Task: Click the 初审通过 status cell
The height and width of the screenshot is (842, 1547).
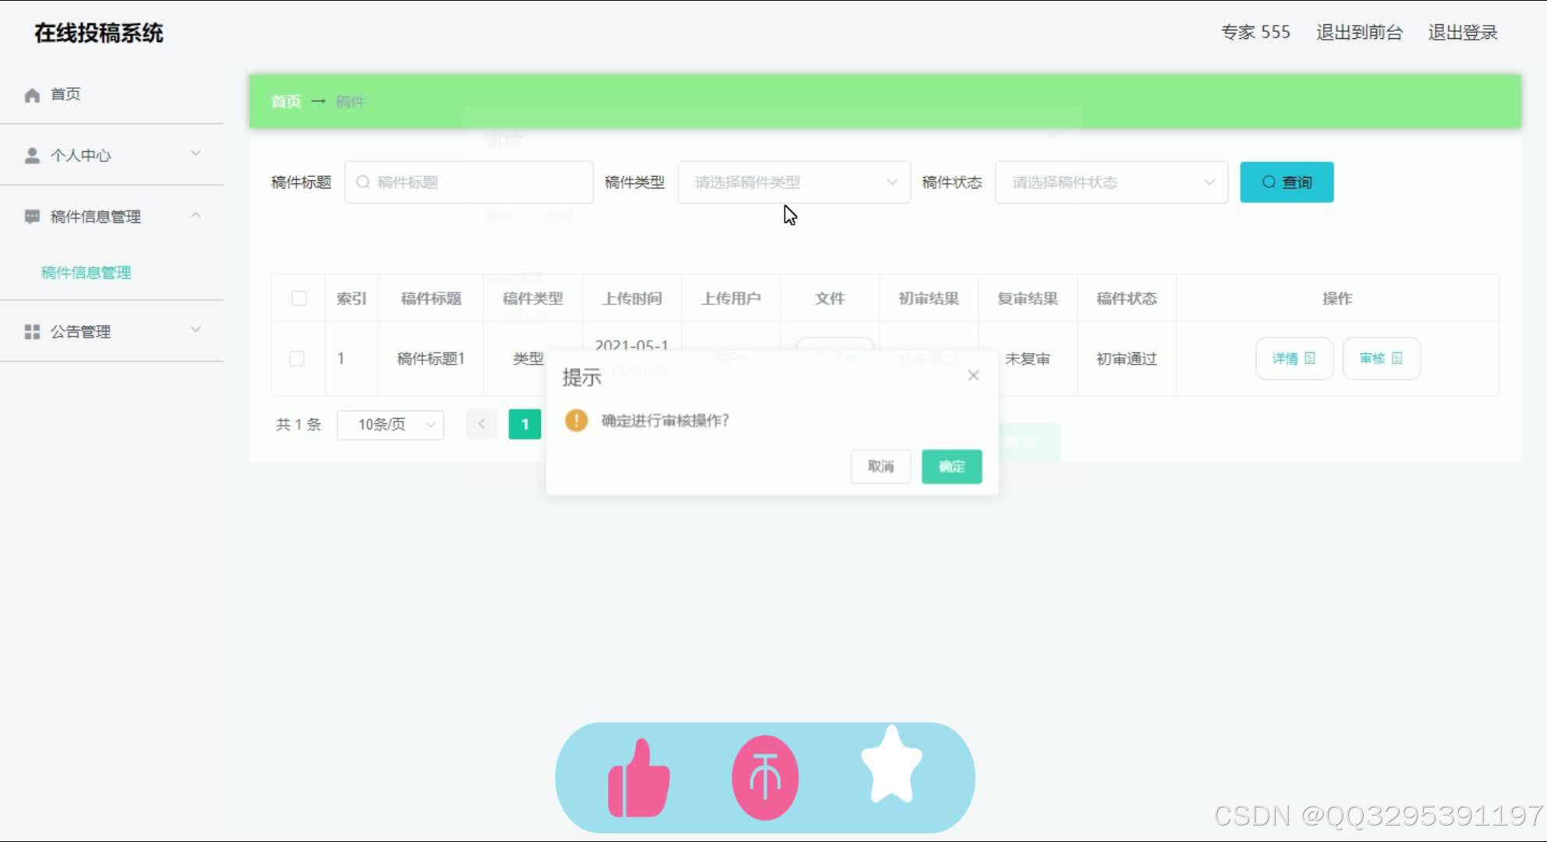Action: [x=1127, y=359]
